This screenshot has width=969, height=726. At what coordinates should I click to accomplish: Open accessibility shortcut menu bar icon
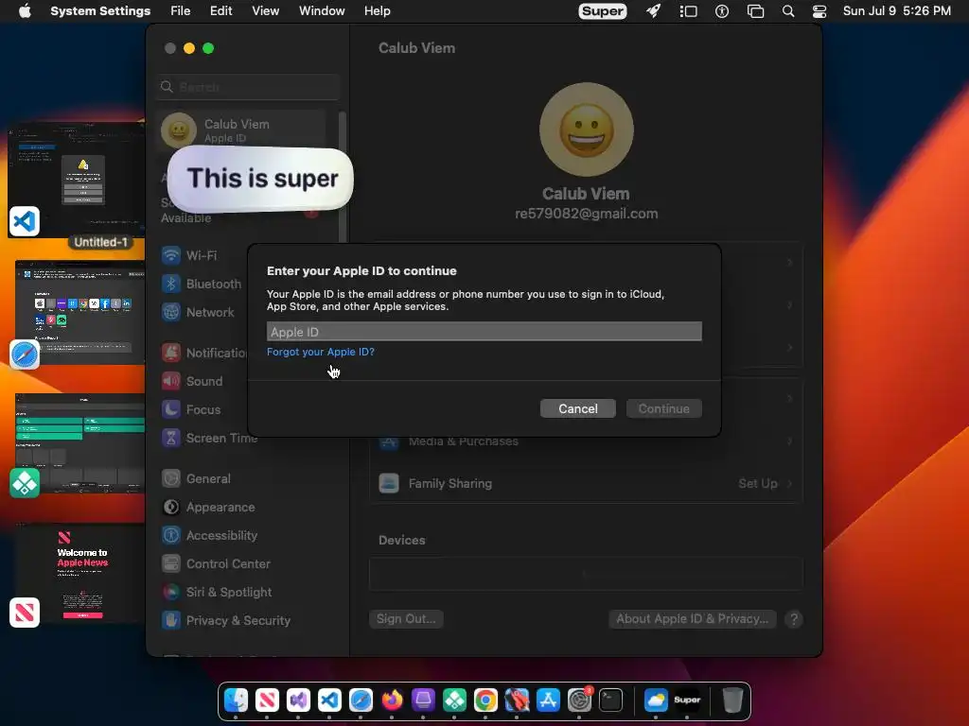722,11
